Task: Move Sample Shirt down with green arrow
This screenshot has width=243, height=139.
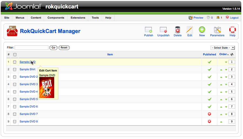Action: click(x=226, y=70)
